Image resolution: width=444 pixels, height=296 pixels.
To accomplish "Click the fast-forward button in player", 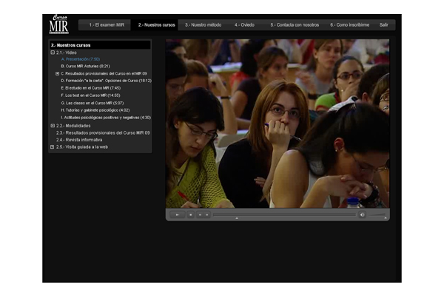I will (207, 215).
